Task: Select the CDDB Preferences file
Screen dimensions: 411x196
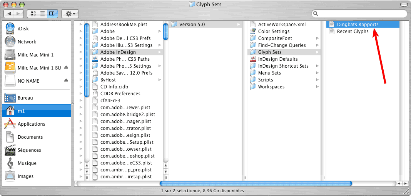Action: pyautogui.click(x=120, y=94)
